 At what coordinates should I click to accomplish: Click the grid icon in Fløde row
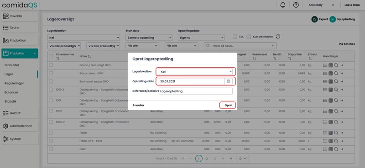coord(330,133)
